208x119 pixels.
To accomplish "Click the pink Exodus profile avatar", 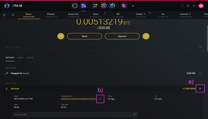I will coord(201,6).
